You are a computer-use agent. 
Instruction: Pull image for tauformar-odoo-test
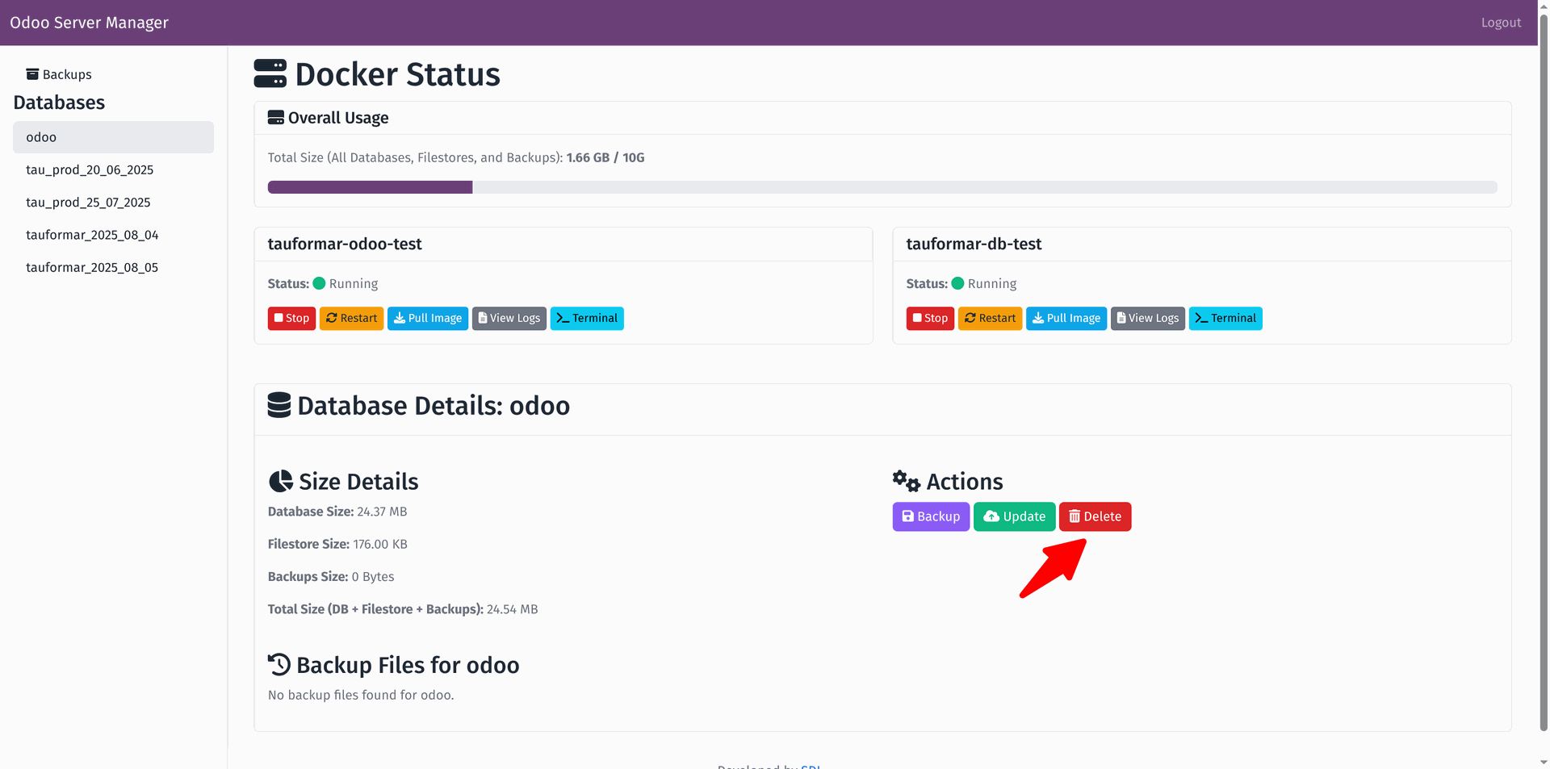[427, 318]
